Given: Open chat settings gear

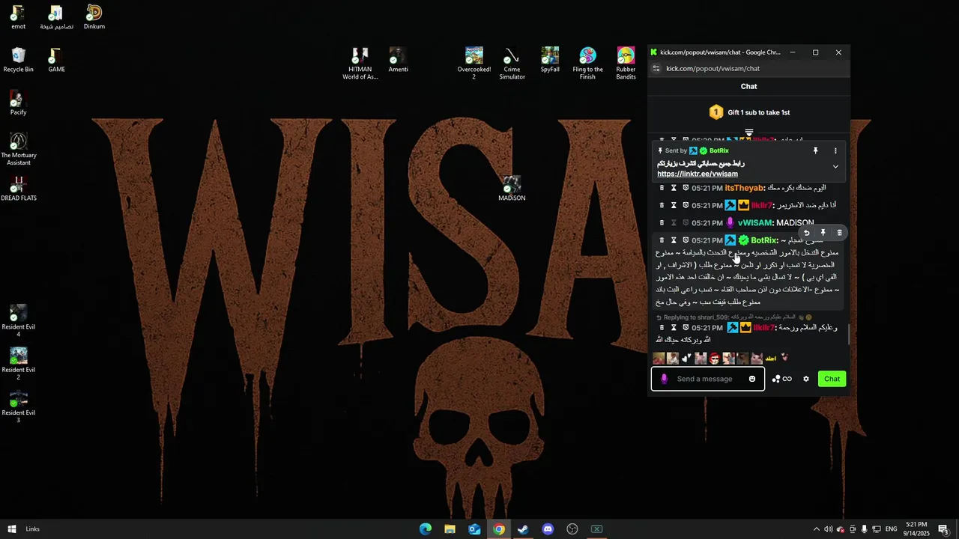Looking at the screenshot, I should pyautogui.click(x=806, y=379).
